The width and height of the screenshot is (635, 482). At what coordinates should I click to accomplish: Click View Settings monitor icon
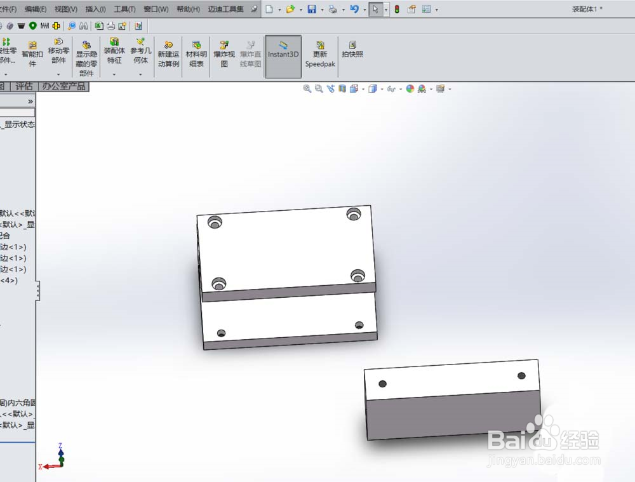tap(440, 89)
